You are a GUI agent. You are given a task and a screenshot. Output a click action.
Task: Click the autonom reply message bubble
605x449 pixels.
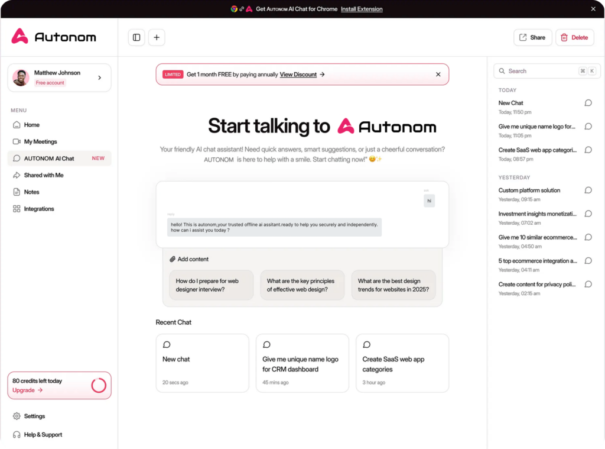tap(274, 227)
